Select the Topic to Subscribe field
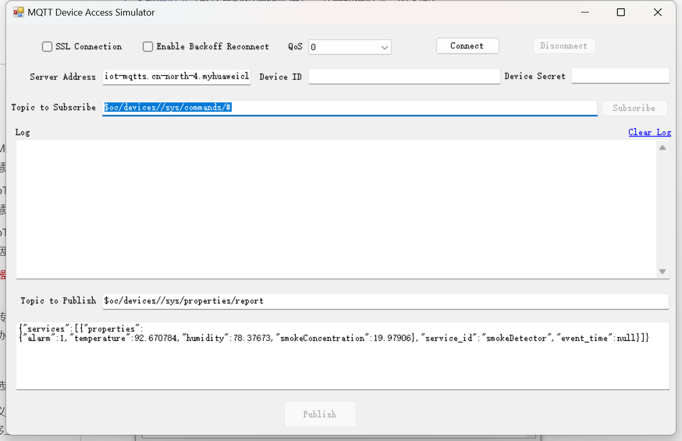 click(x=350, y=108)
